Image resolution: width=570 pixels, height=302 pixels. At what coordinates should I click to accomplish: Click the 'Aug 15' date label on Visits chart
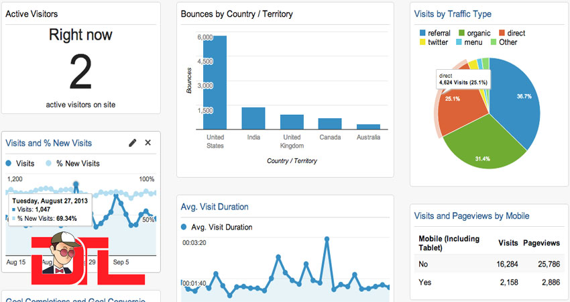(16, 262)
